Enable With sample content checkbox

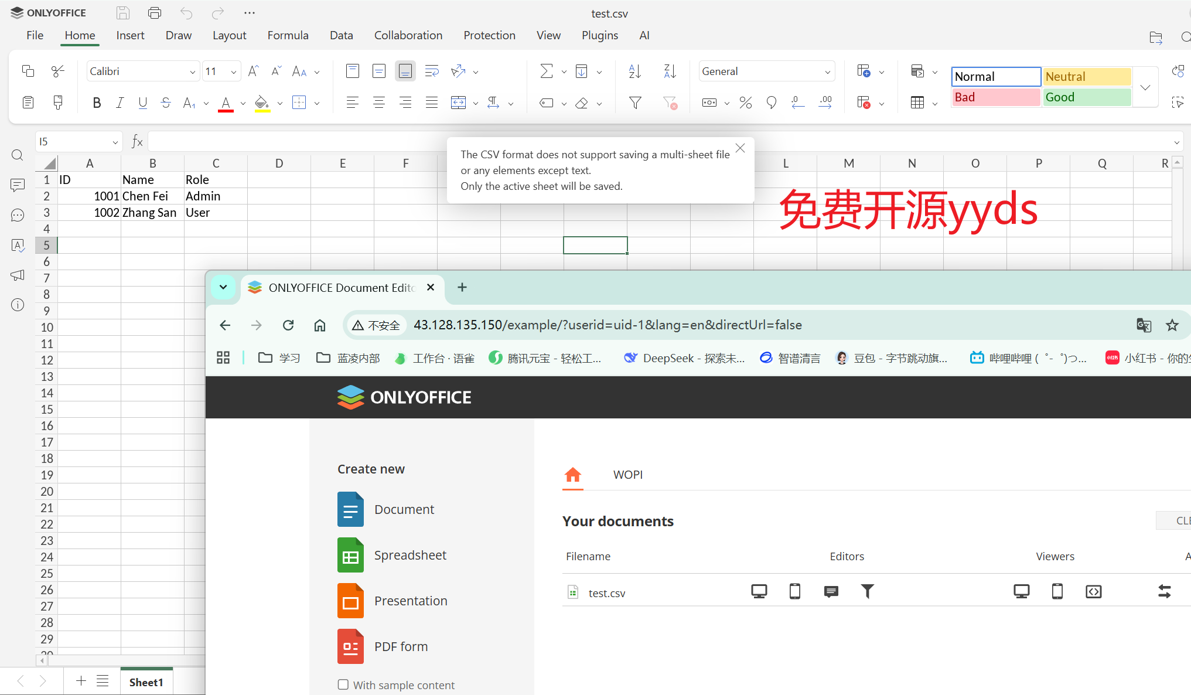(x=343, y=684)
